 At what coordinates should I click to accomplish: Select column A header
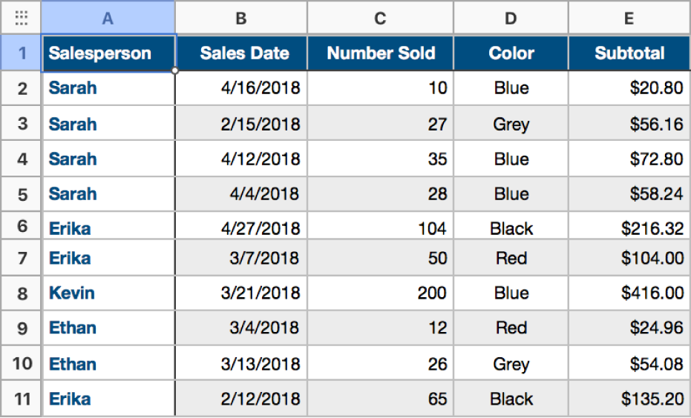coord(108,18)
